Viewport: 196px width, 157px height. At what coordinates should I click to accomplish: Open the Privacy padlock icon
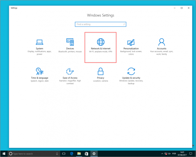point(101,71)
